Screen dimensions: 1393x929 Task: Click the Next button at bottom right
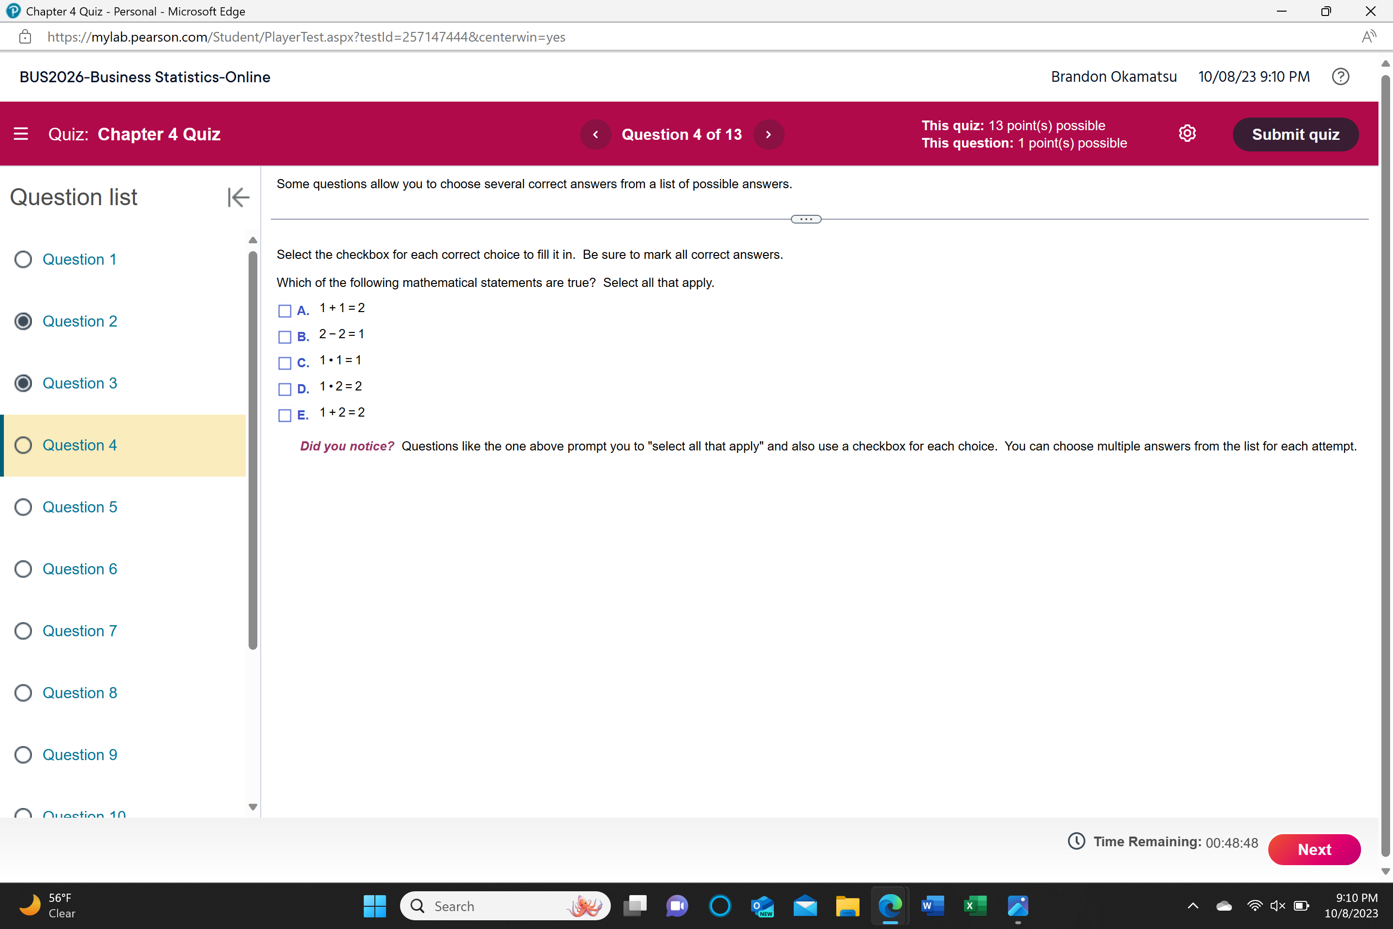pyautogui.click(x=1315, y=849)
